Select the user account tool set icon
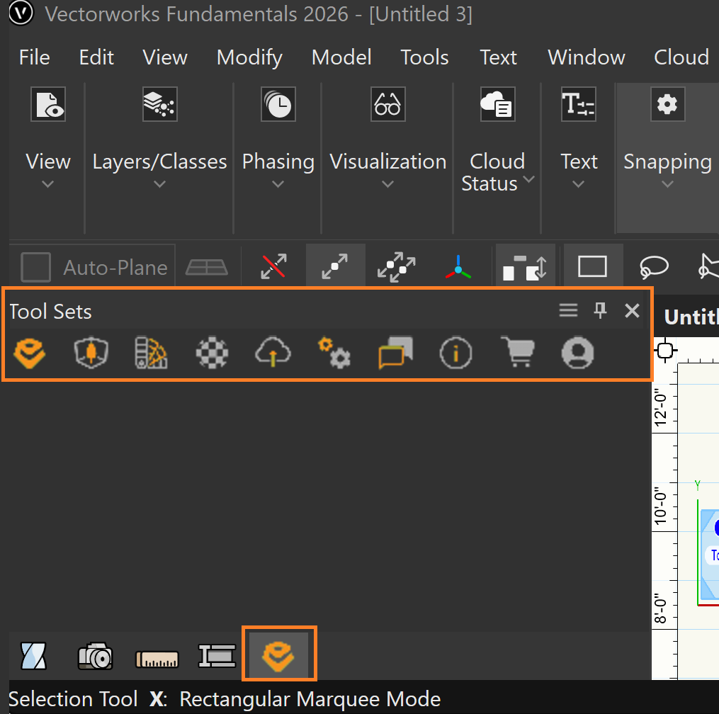The width and height of the screenshot is (719, 714). 578,353
